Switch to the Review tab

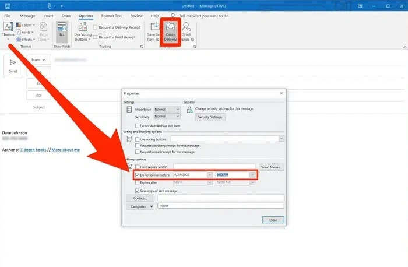tap(136, 16)
